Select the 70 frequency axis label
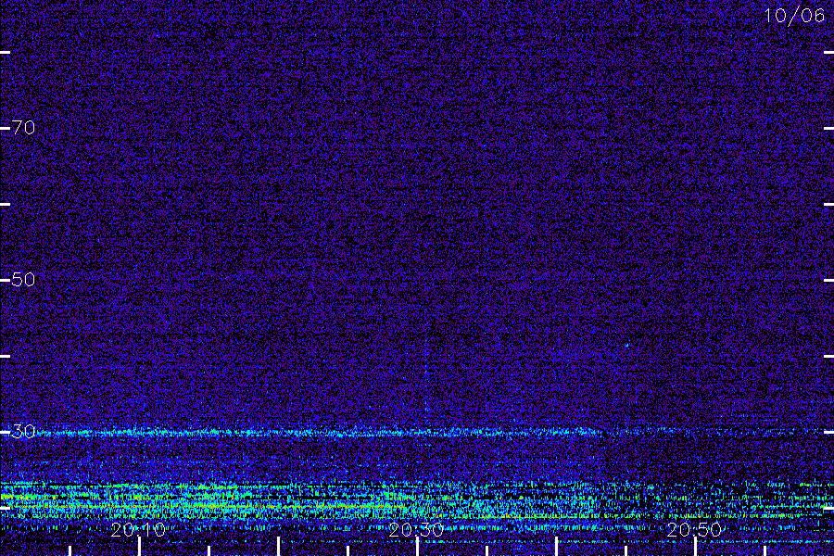This screenshot has width=834, height=556. (23, 128)
